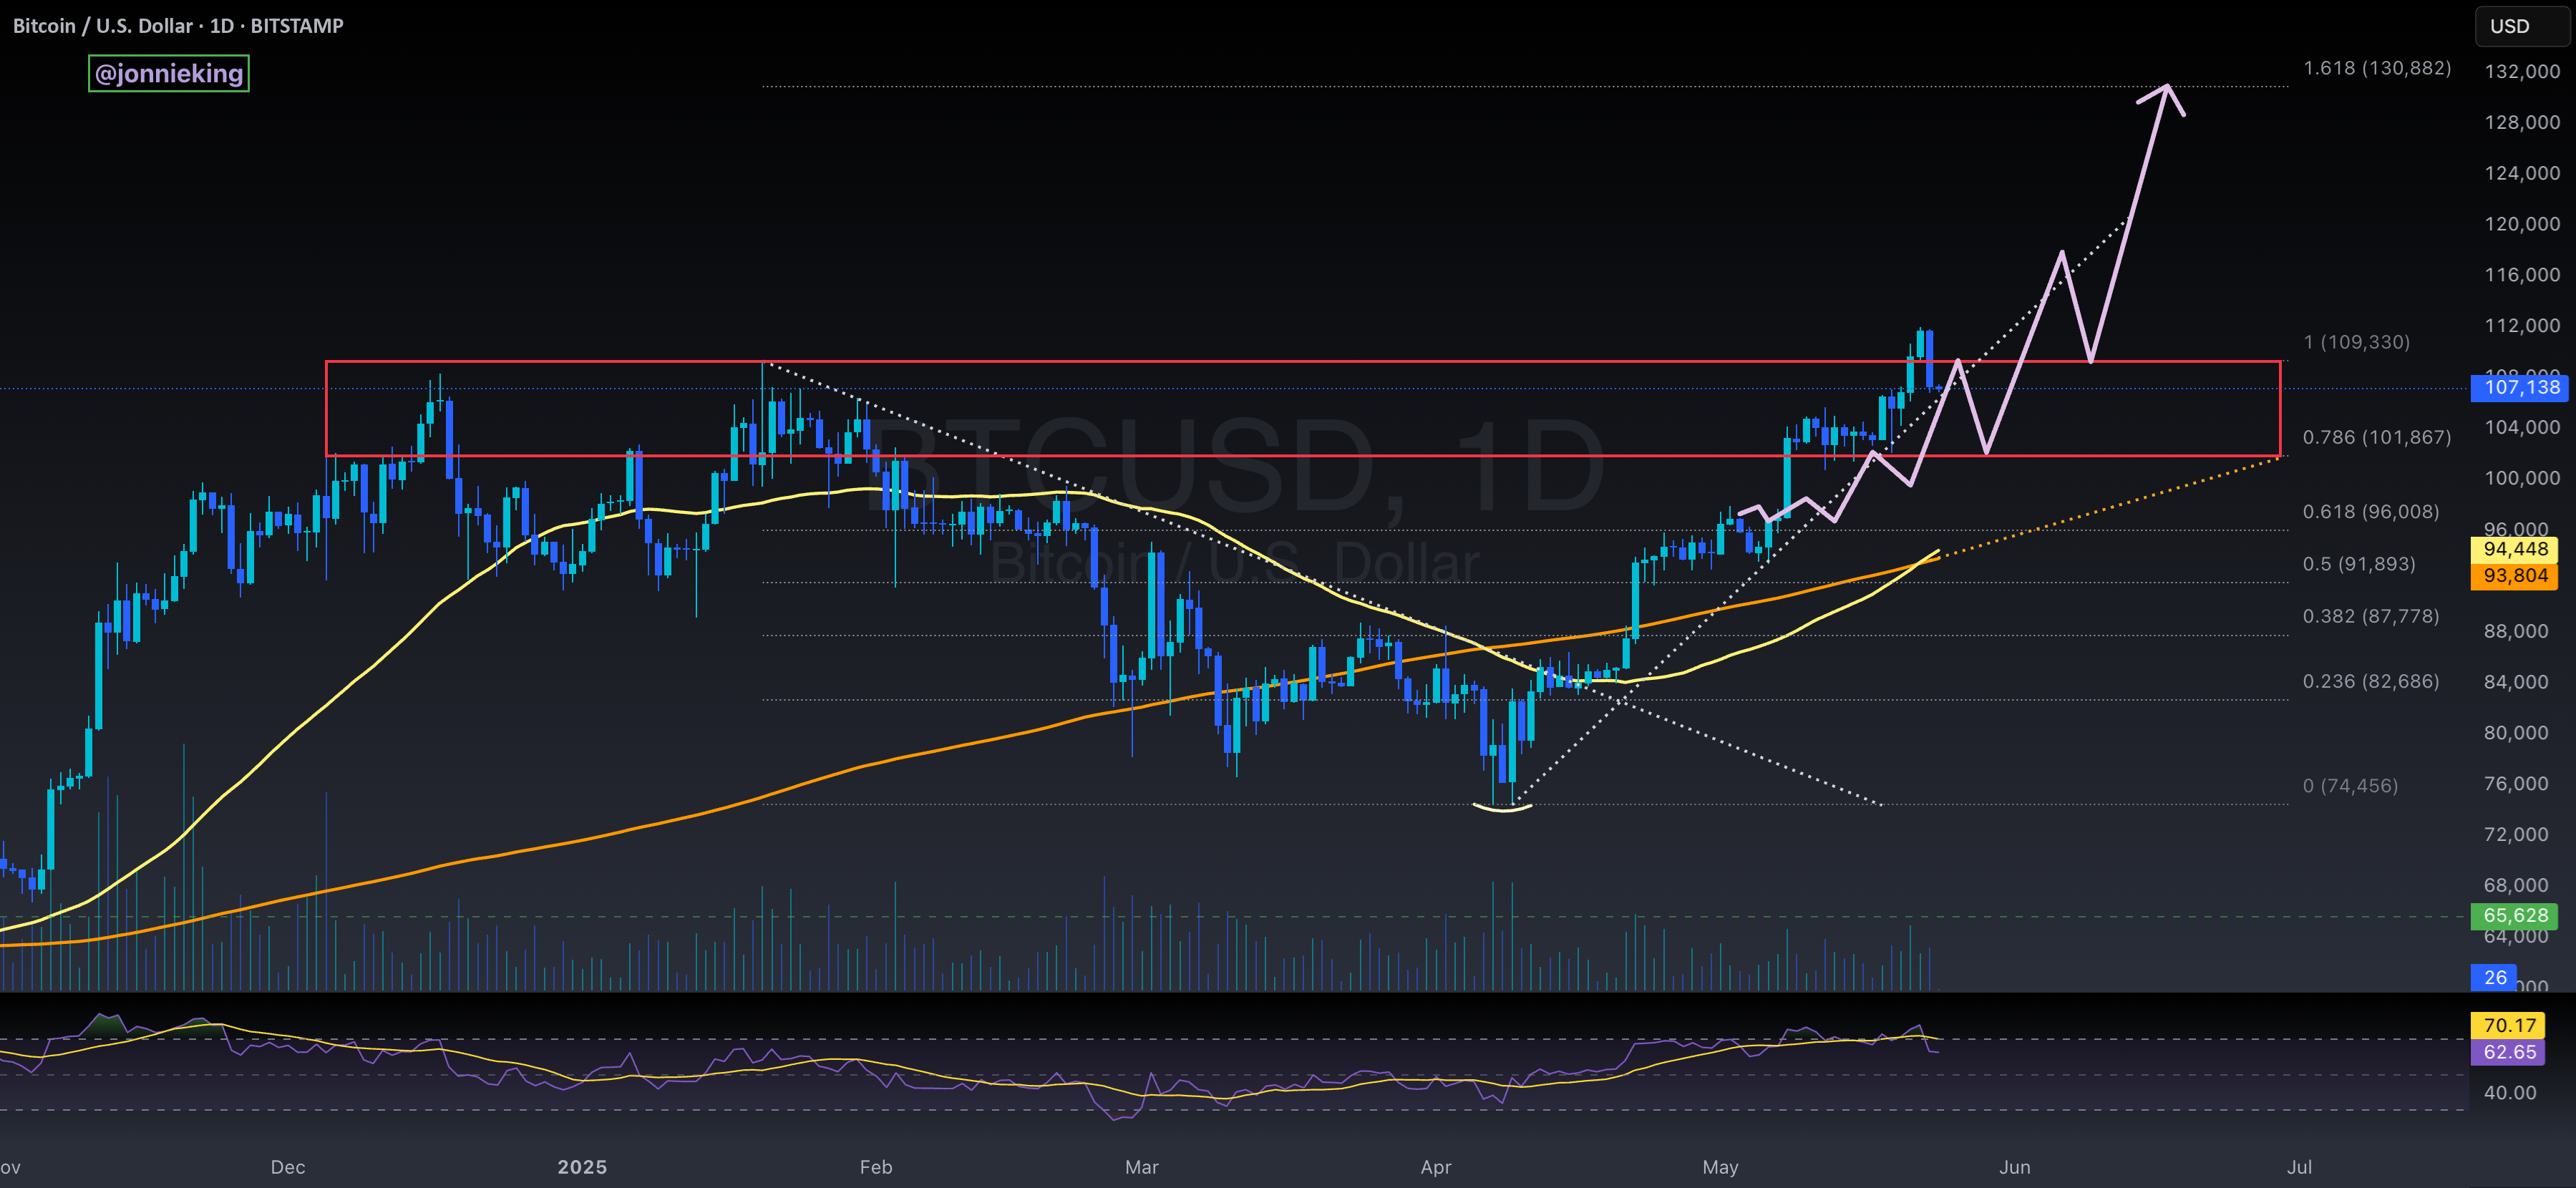
Task: Click the Jun marker on time axis
Action: 2014,1167
